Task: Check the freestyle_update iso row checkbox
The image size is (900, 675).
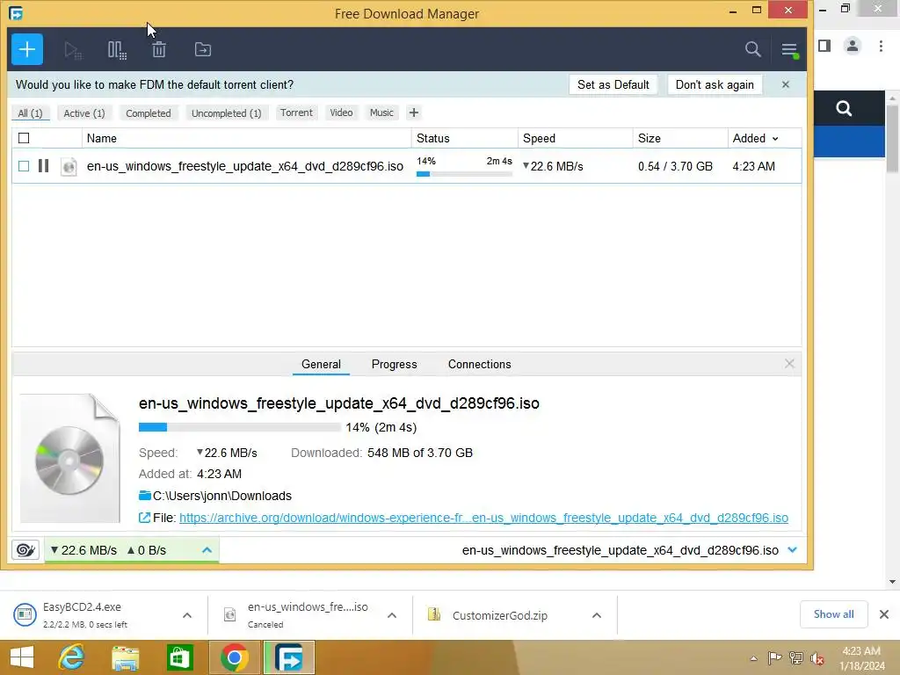Action: [x=24, y=166]
